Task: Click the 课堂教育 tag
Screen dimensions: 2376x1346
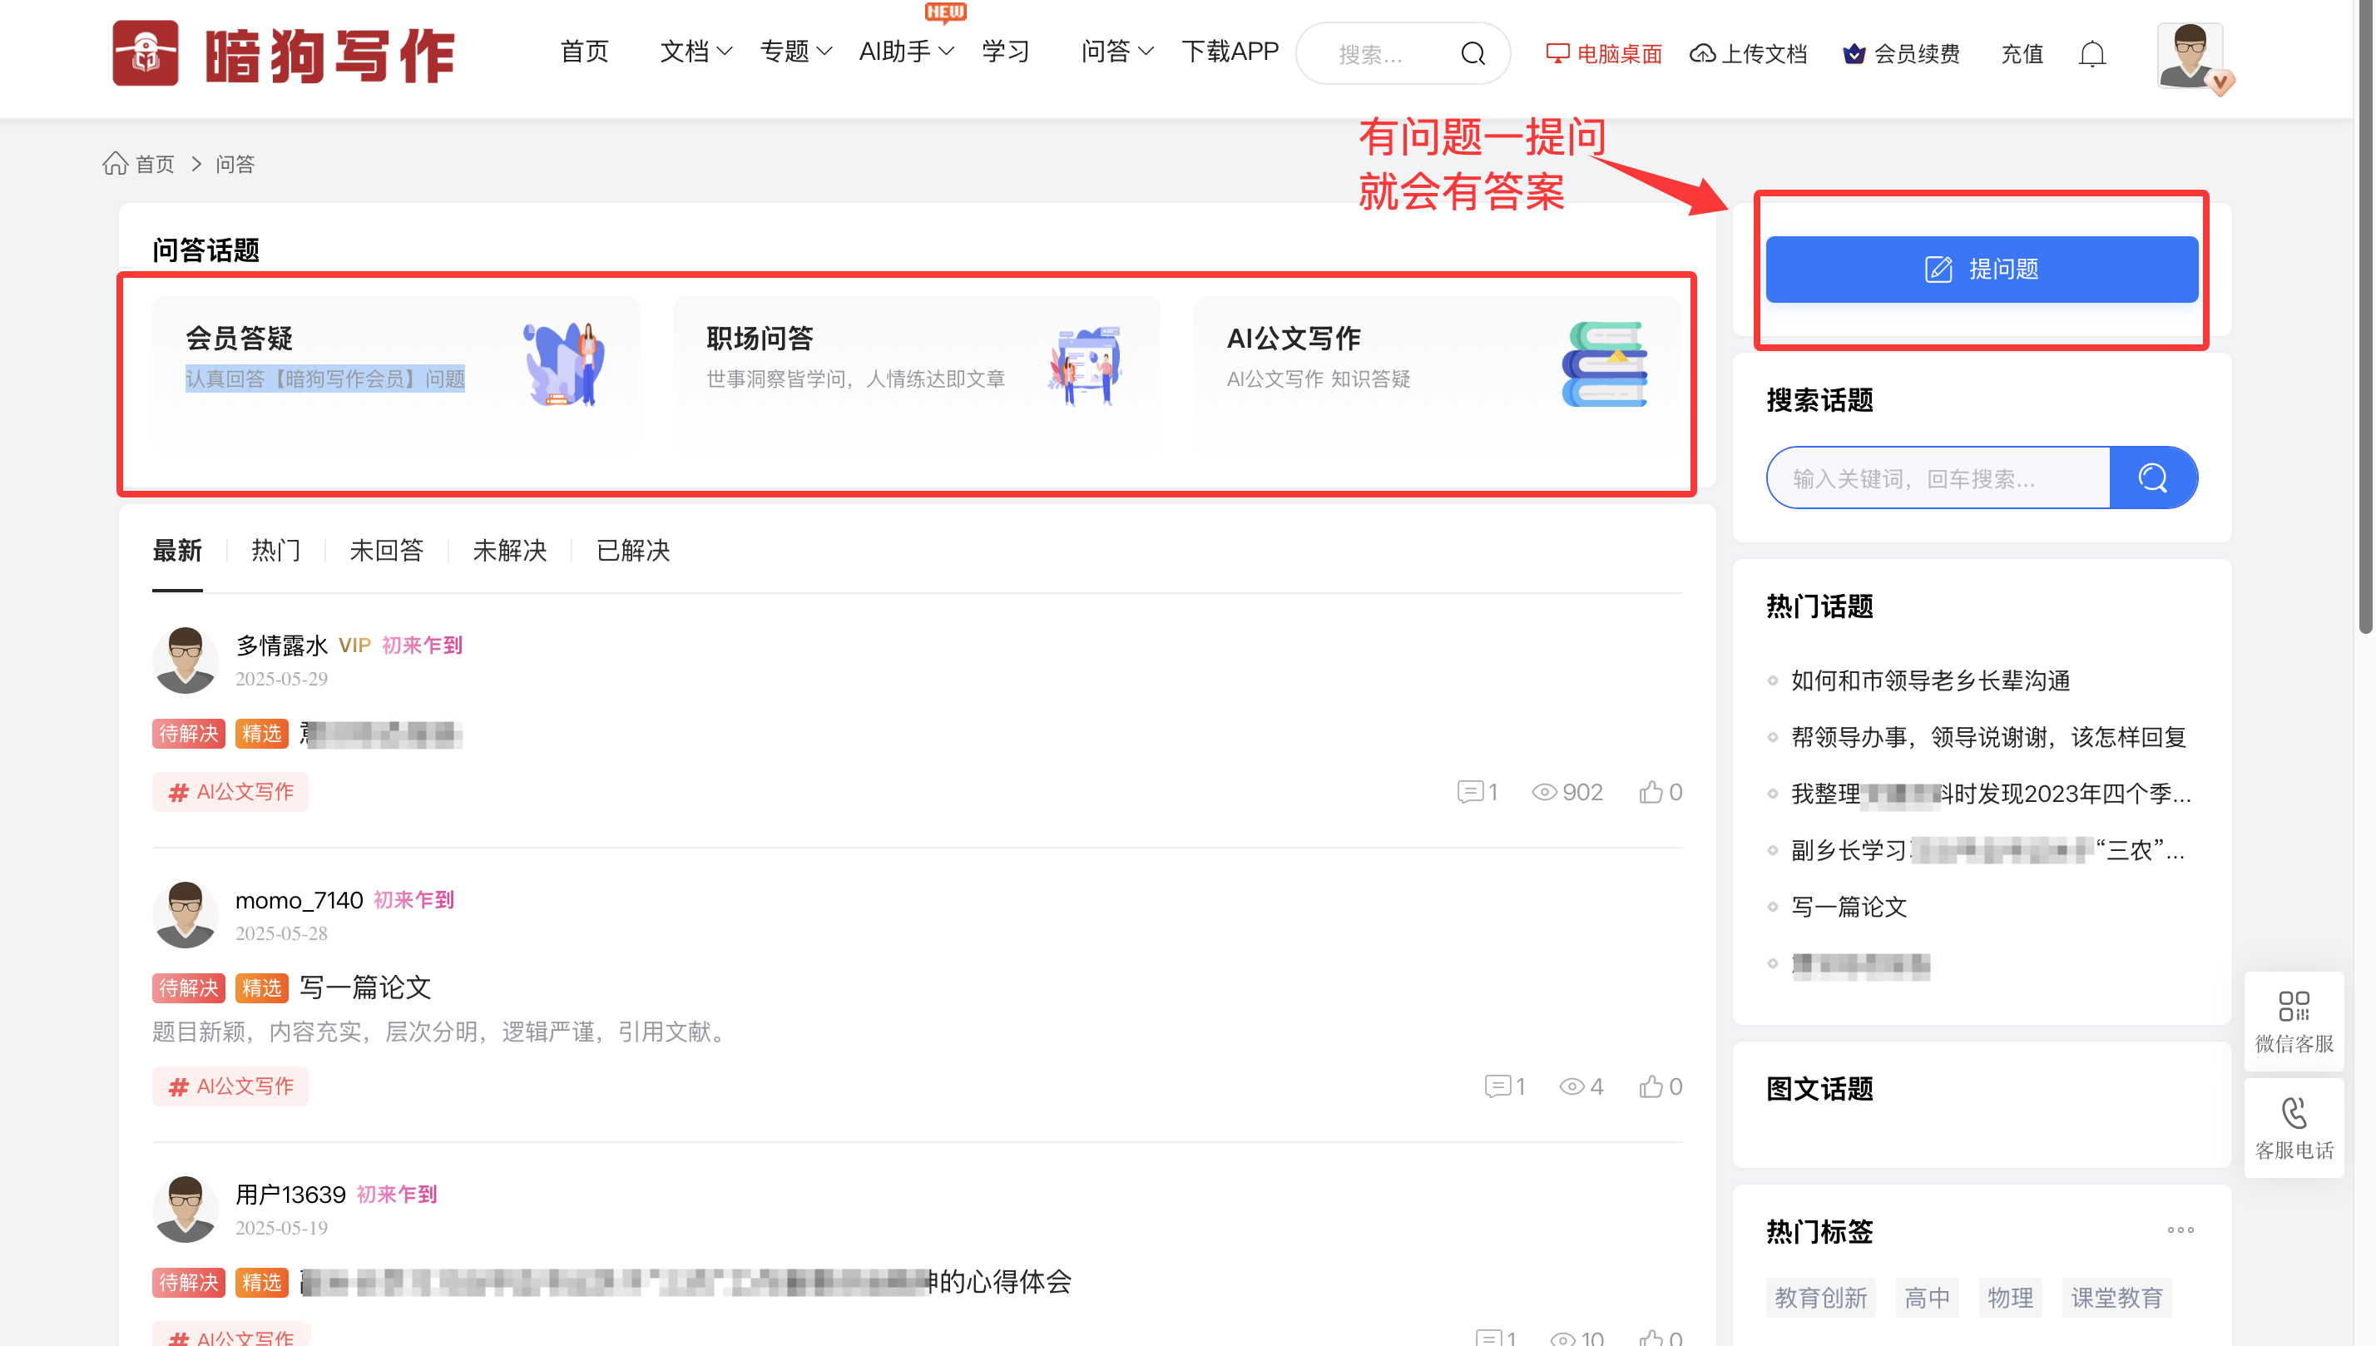Action: pos(2116,1298)
